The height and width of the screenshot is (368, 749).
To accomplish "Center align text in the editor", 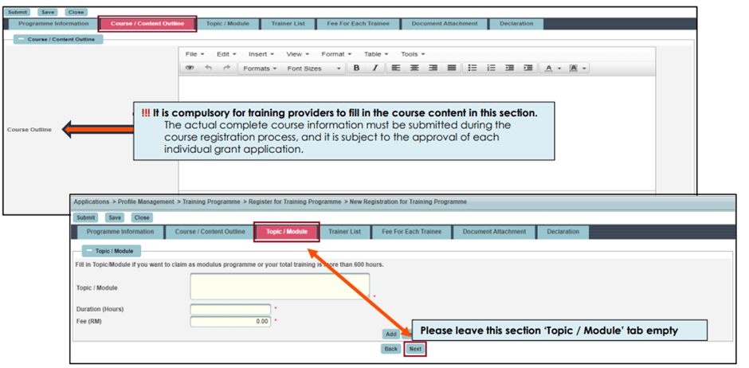I will coord(414,69).
